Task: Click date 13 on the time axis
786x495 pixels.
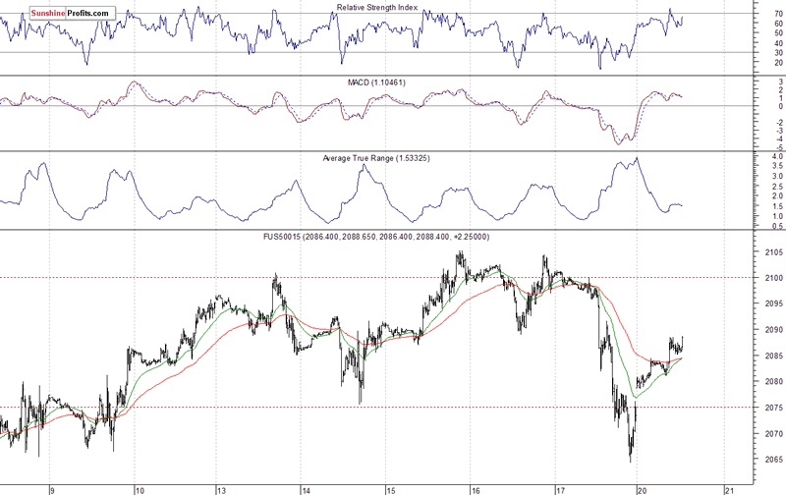Action: pos(222,488)
